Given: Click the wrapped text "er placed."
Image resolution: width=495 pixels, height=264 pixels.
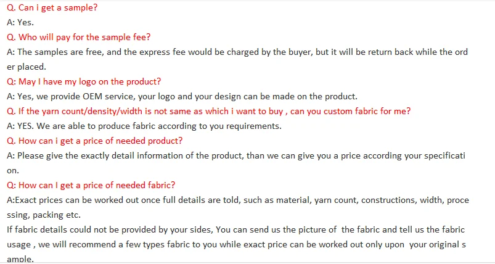Looking at the screenshot, I should (27, 67).
